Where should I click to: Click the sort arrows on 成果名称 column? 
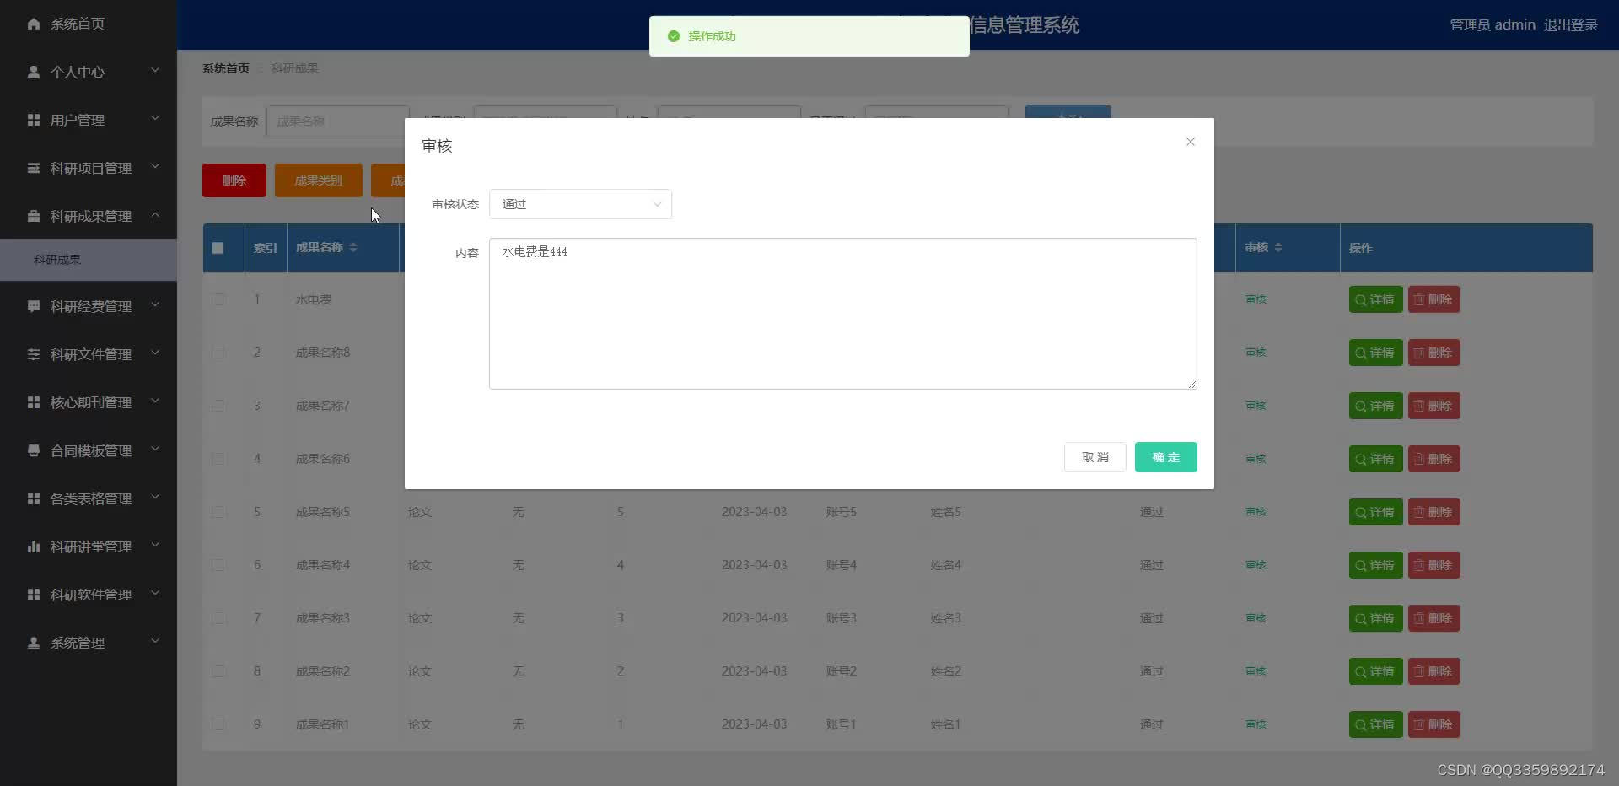353,247
